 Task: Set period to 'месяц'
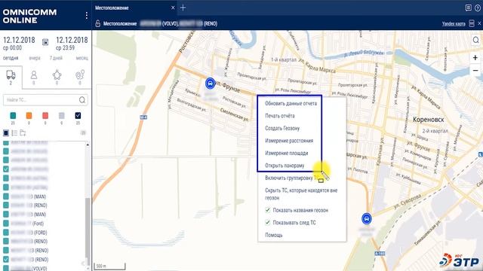pos(82,58)
